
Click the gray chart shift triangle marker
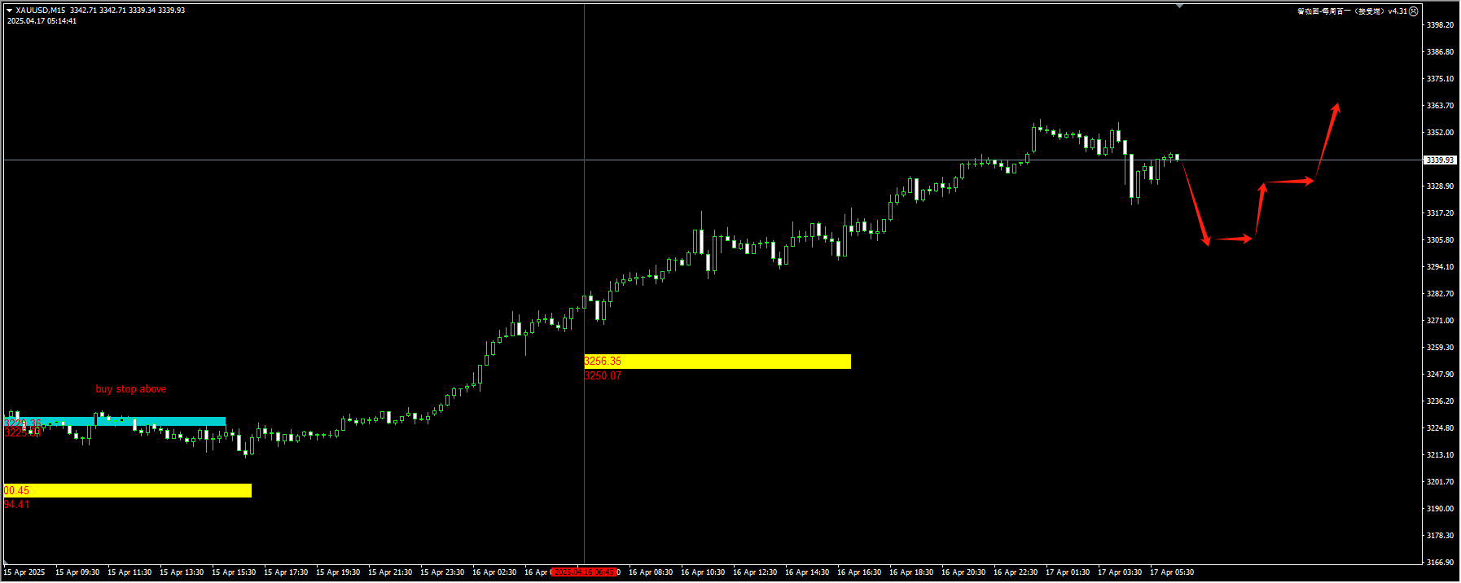[1179, 6]
